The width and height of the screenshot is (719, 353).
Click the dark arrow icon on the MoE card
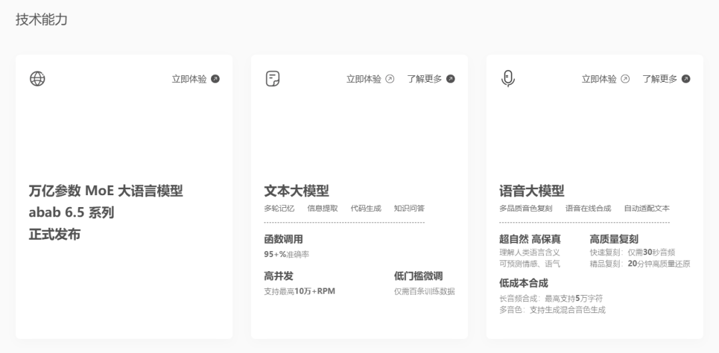point(215,79)
